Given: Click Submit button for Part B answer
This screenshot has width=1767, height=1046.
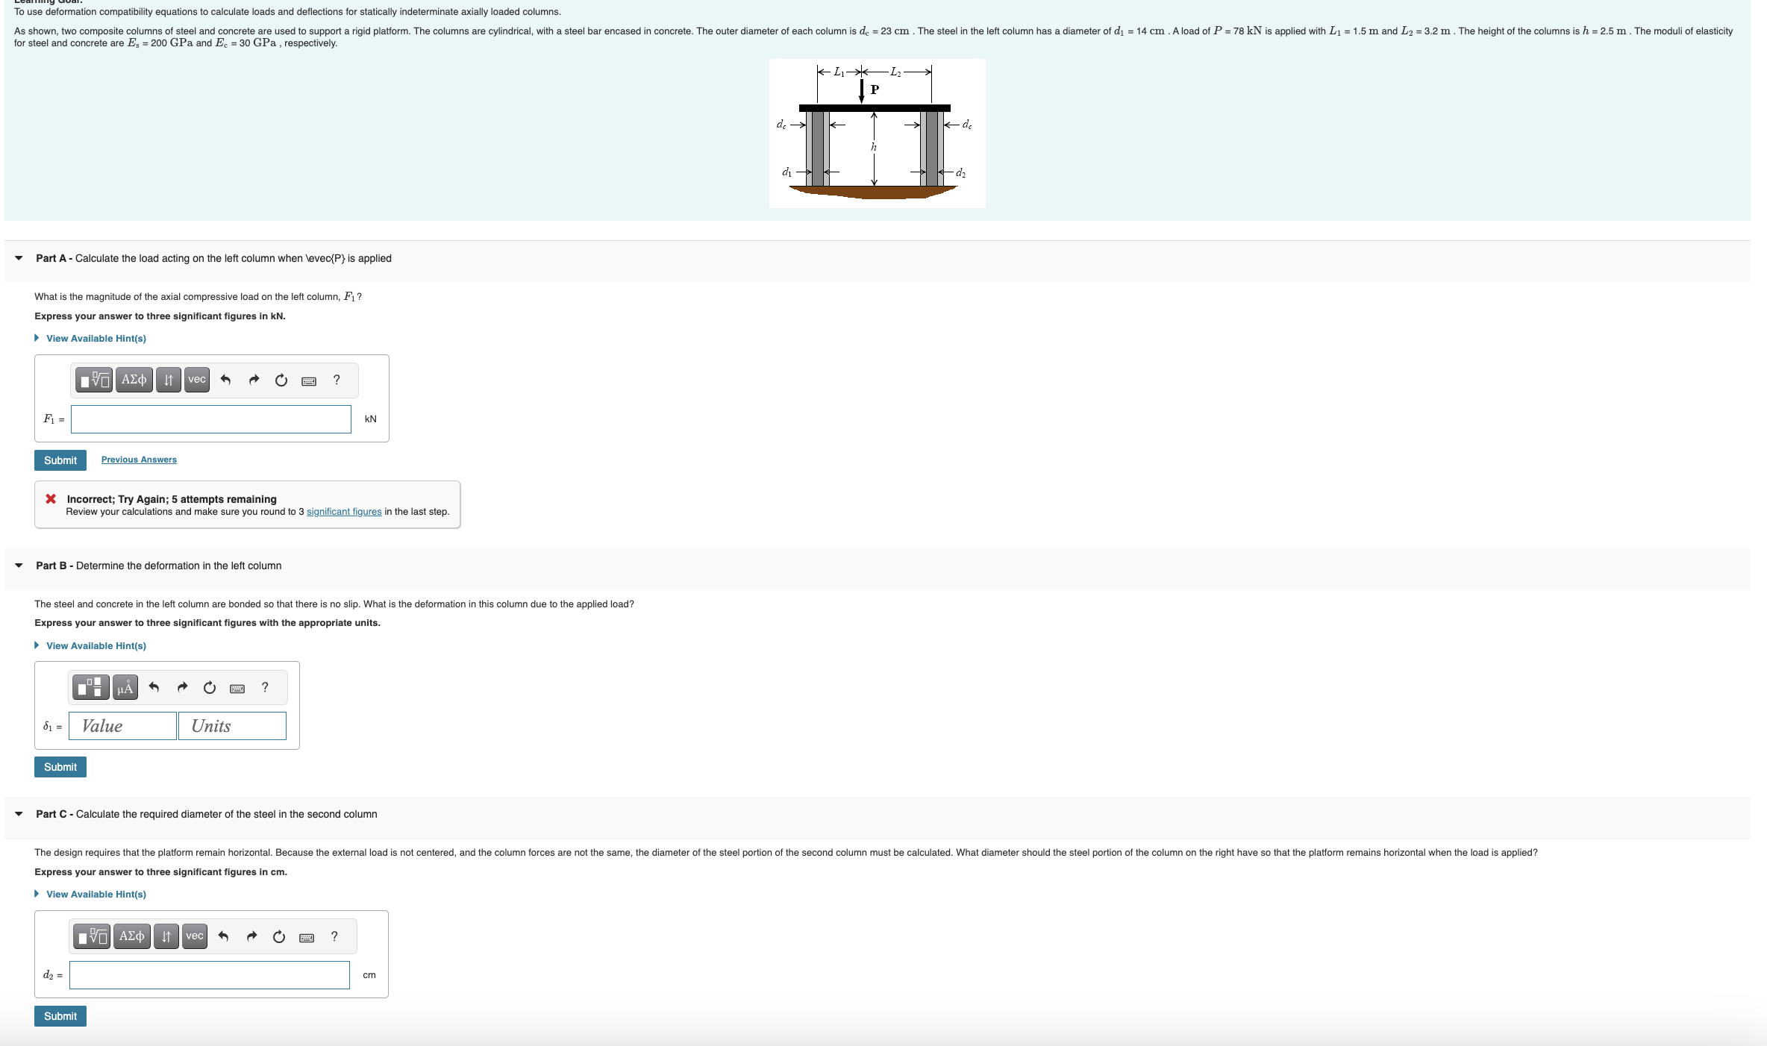Looking at the screenshot, I should (x=61, y=767).
